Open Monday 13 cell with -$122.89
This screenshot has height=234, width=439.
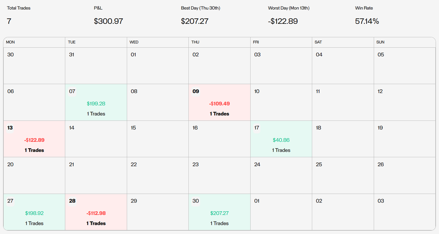[34, 139]
